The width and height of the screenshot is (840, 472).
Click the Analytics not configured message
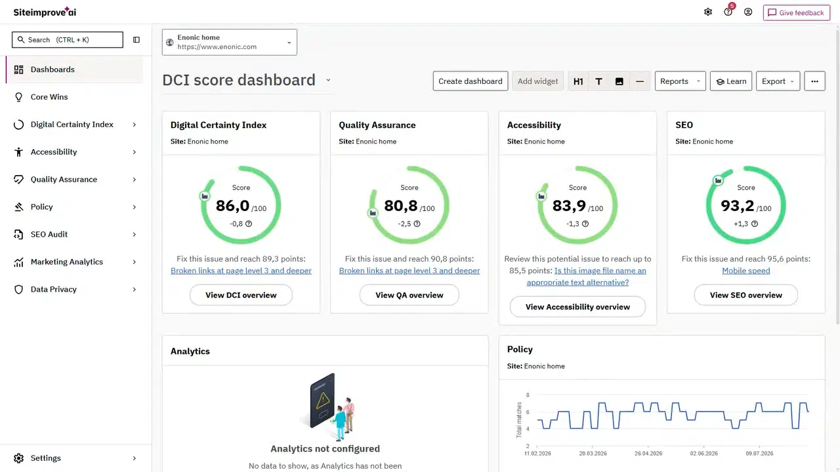coord(325,449)
